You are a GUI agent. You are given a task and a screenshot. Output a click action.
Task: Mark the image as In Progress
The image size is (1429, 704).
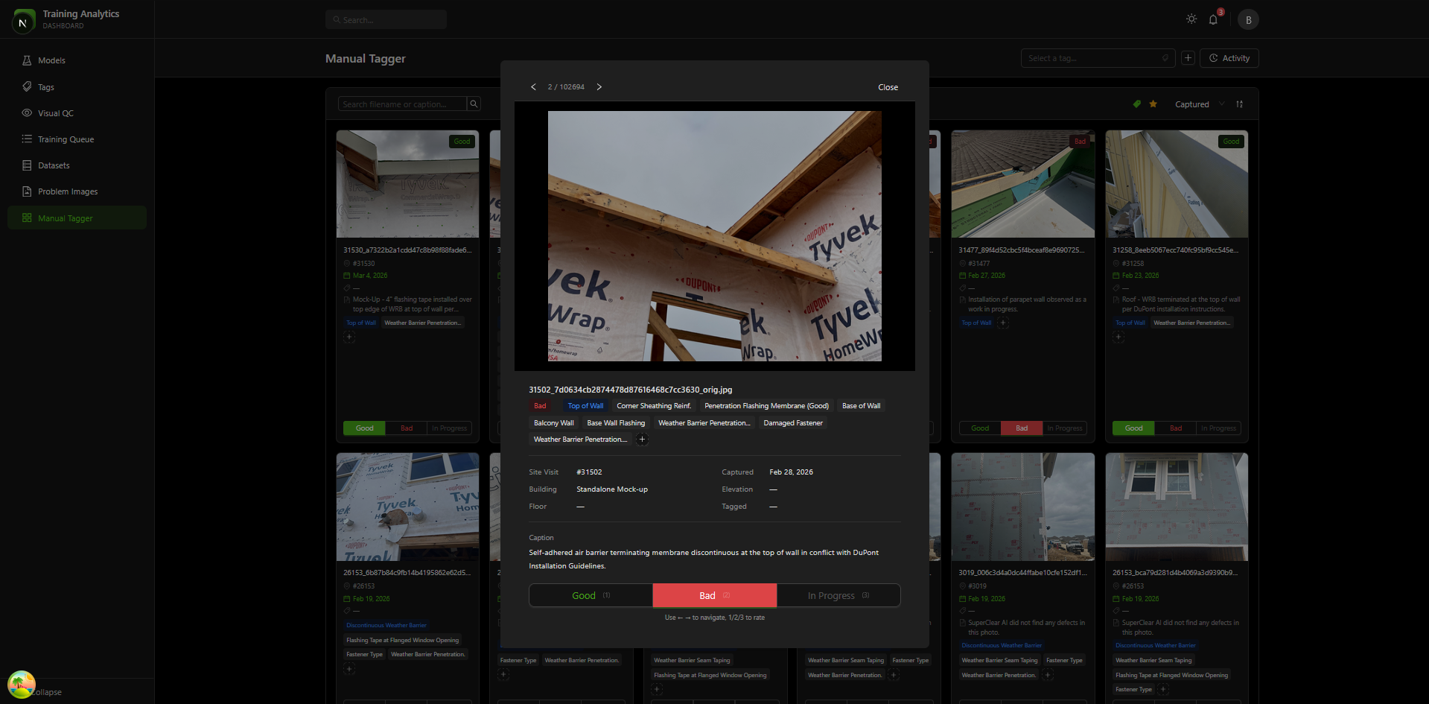[838, 595]
